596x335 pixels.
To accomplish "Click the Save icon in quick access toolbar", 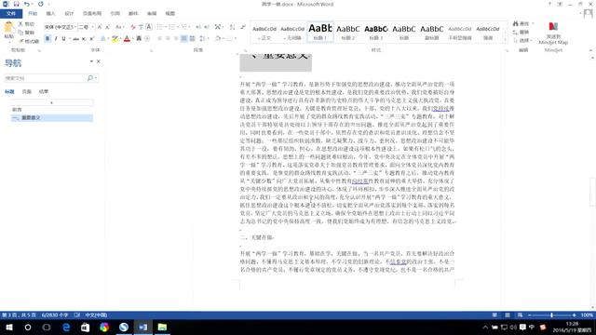I will tap(17, 4).
